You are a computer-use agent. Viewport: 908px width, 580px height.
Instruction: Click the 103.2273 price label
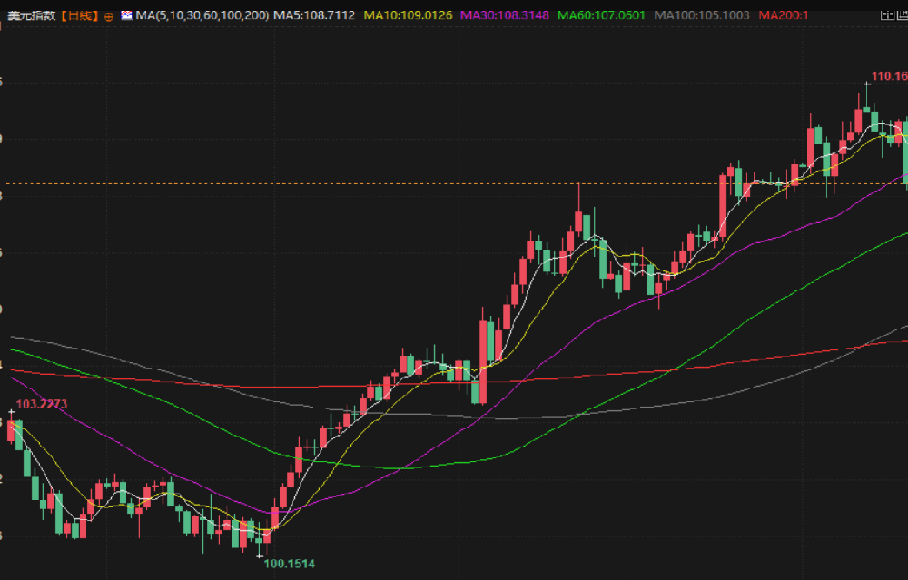42,404
